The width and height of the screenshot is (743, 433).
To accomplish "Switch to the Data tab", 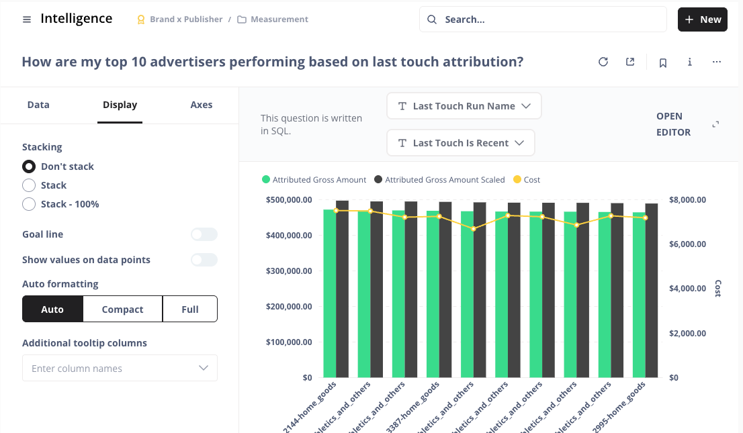I will [38, 105].
